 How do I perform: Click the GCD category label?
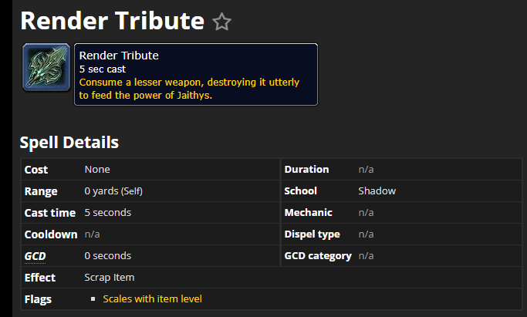tap(318, 256)
